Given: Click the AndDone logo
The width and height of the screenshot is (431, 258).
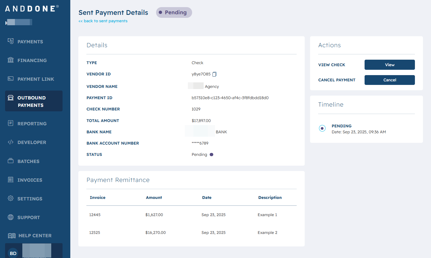Looking at the screenshot, I should pos(32,9).
